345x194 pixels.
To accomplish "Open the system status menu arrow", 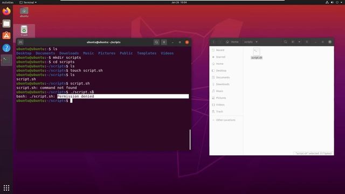I will pos(341,2).
